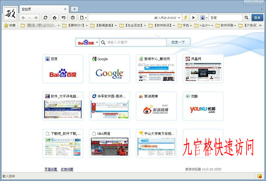Expand the 【社会百态】 bookmark folder
This screenshot has height=181, width=266.
pyautogui.click(x=133, y=25)
